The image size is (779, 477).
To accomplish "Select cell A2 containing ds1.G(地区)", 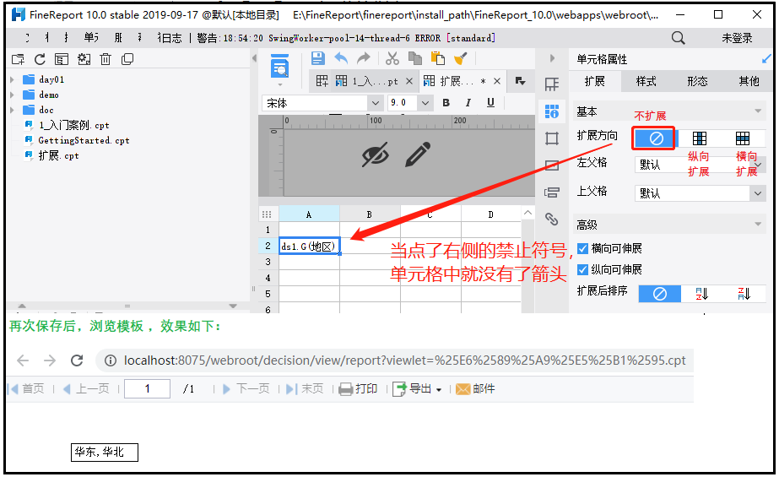I will coord(309,247).
